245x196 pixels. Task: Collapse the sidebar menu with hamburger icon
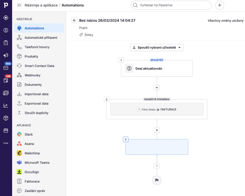(x=19, y=5)
